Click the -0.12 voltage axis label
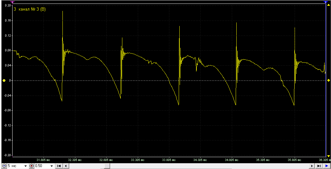Screen dimensions: 331x169 click(x=7, y=125)
